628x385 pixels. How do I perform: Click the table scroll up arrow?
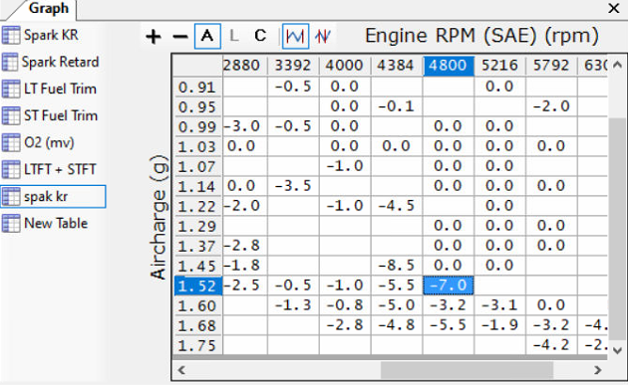(x=618, y=65)
